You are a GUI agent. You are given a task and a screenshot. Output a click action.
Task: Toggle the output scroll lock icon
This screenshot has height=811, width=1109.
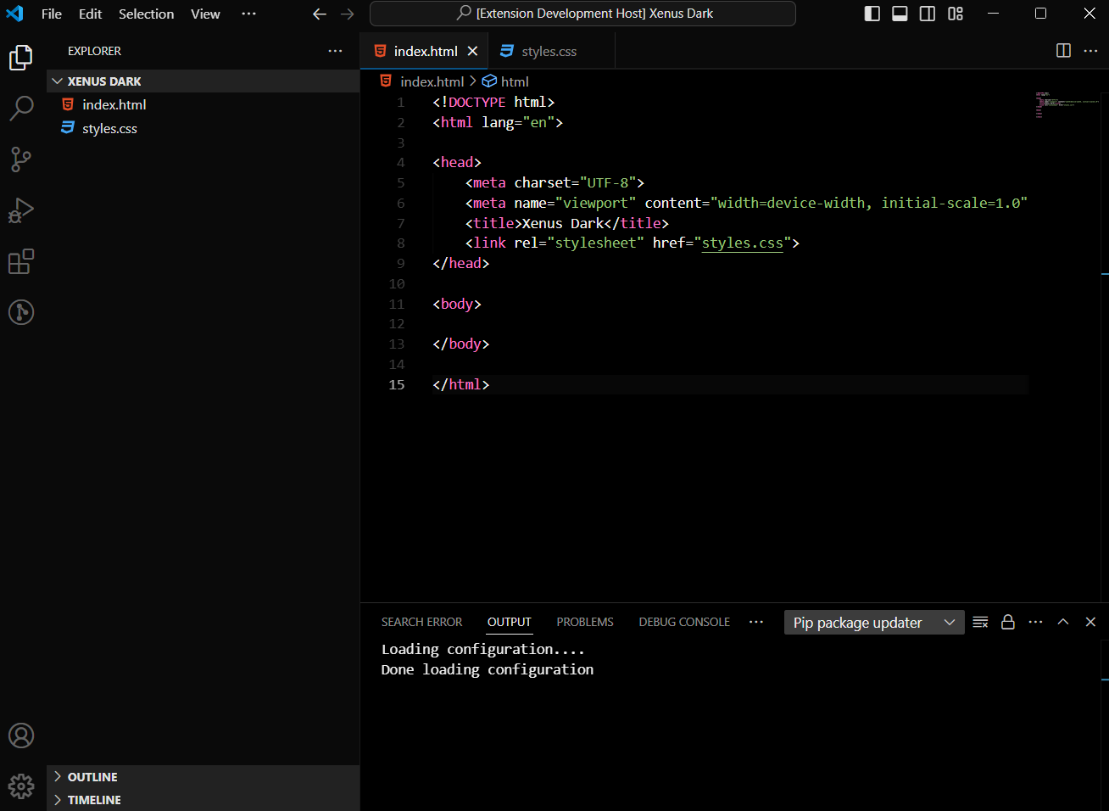click(x=1008, y=622)
